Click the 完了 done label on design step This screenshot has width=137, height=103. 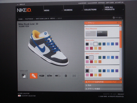119,23
